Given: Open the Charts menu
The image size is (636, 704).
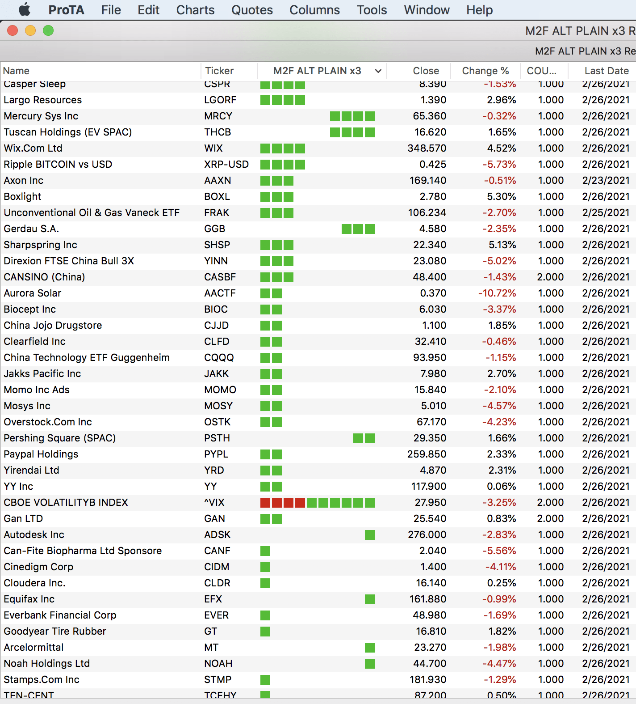Looking at the screenshot, I should tap(195, 10).
